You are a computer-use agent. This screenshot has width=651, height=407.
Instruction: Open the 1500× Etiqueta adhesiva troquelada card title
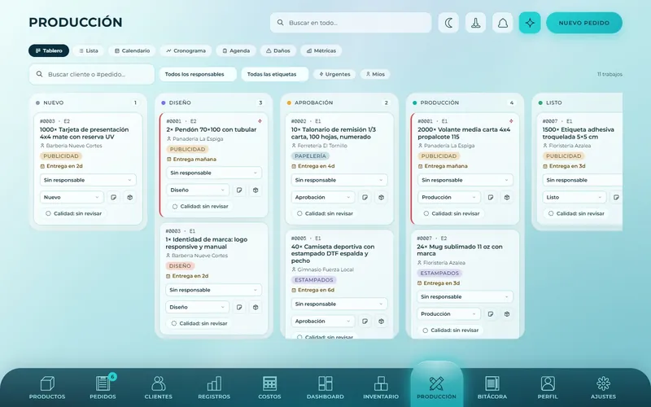point(578,133)
